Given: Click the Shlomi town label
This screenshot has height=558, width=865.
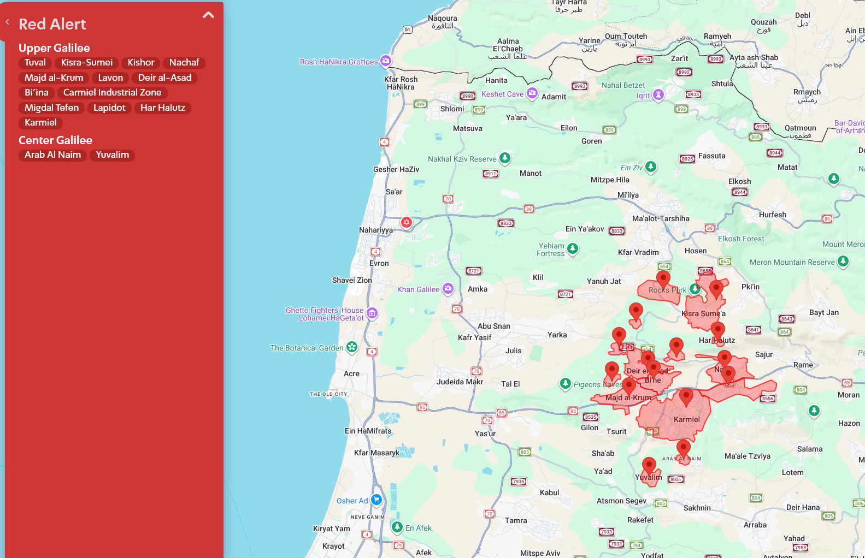Looking at the screenshot, I should (x=452, y=109).
